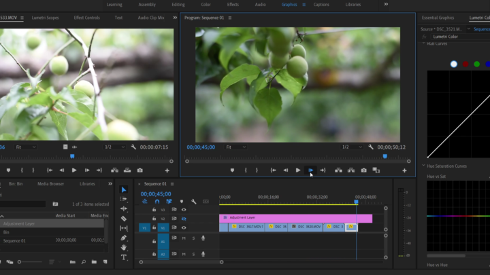
Task: Select the Slip tool
Action: (124, 228)
